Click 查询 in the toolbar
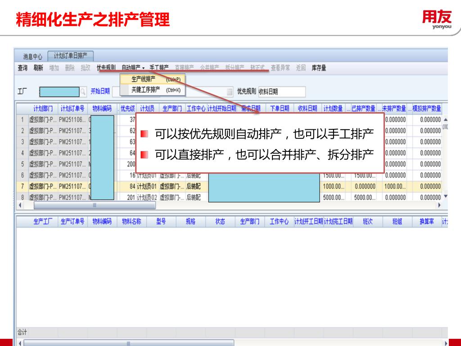 pyautogui.click(x=23, y=68)
